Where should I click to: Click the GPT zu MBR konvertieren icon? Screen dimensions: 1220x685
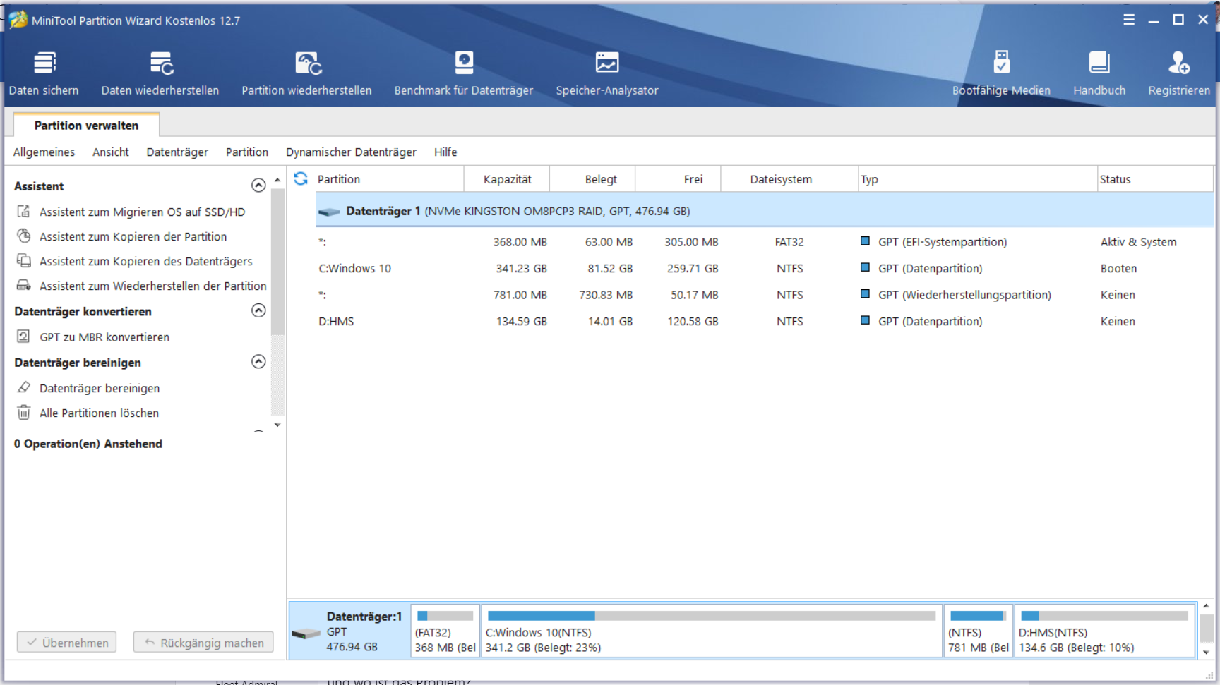coord(23,337)
